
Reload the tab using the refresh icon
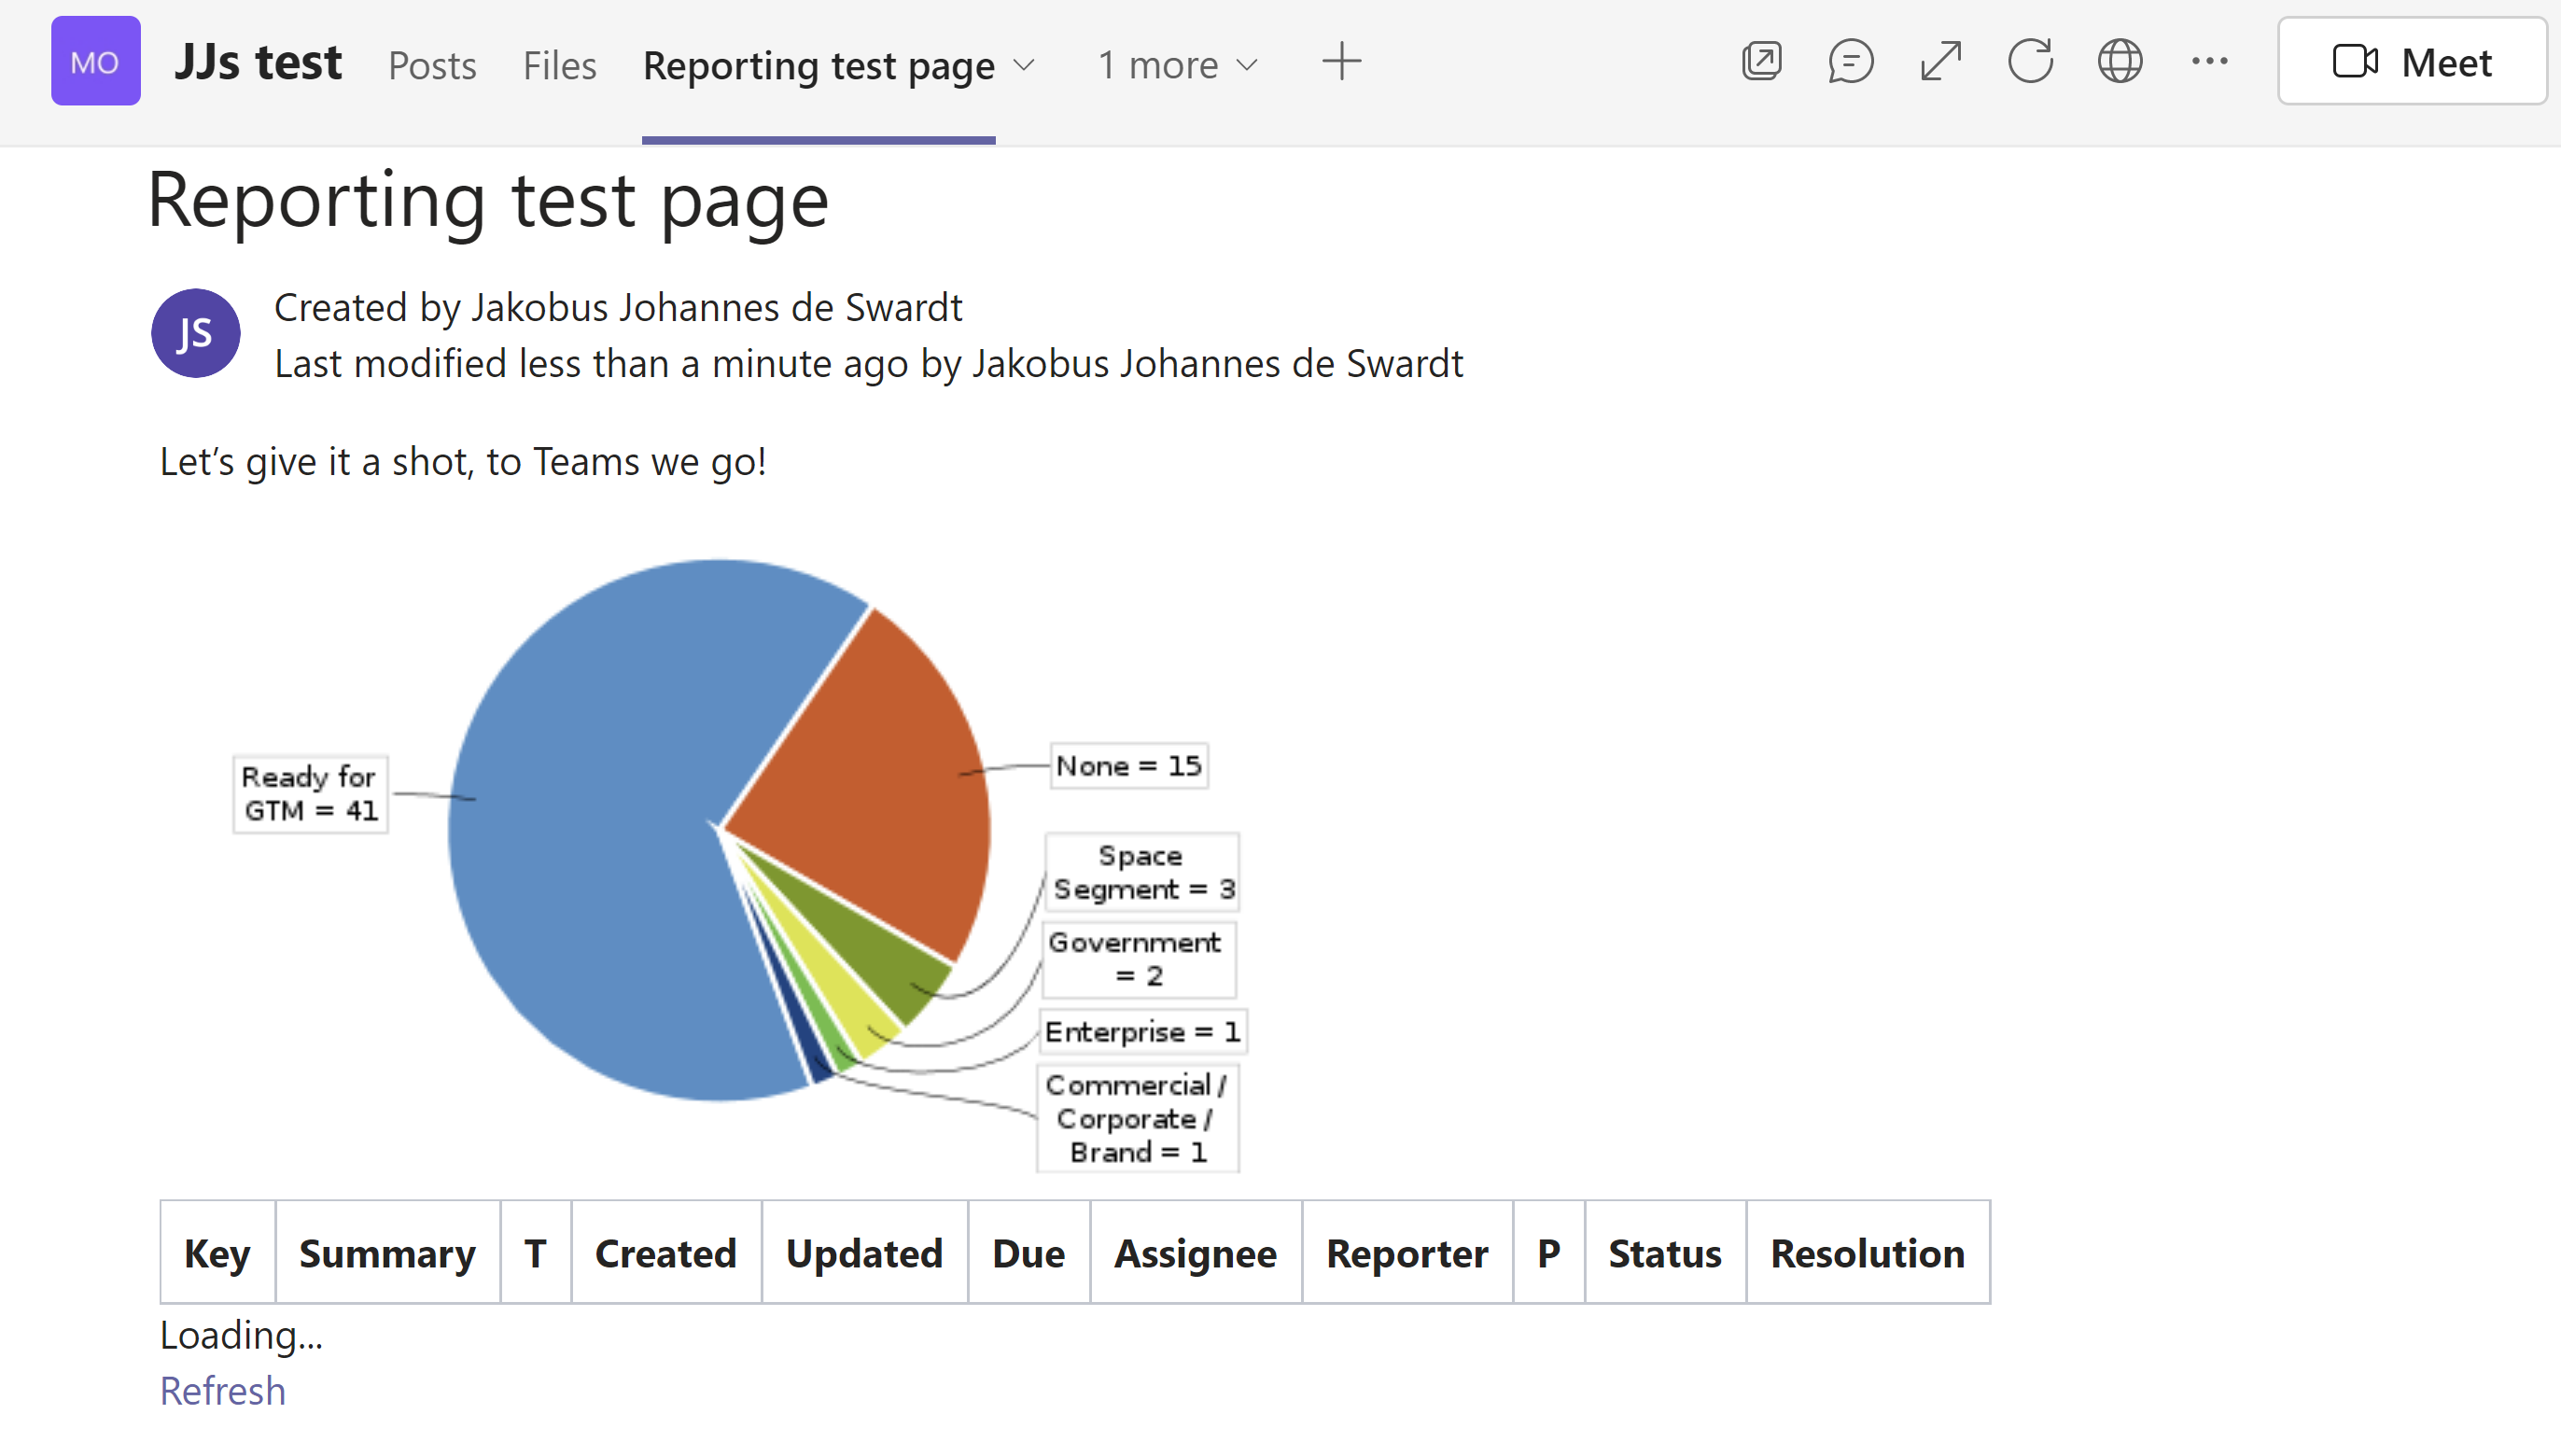pos(2030,62)
